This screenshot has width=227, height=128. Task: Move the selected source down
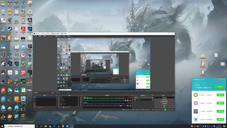[69, 107]
